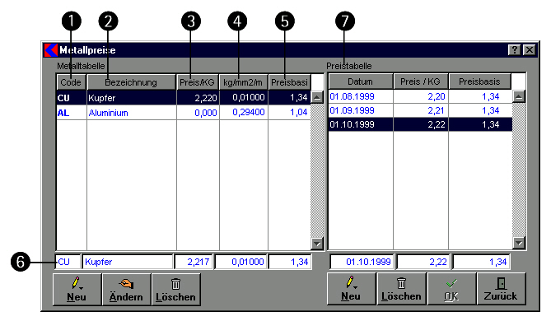
Task: Select the 01.09.1999 price row
Action: coord(420,110)
